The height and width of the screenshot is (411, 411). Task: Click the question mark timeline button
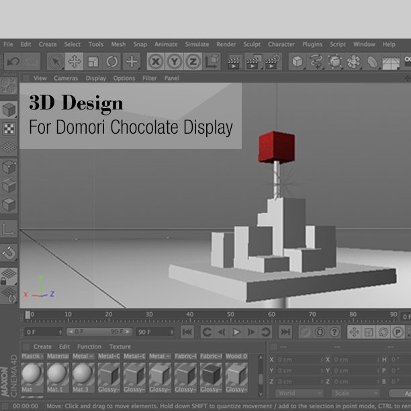coord(334,332)
